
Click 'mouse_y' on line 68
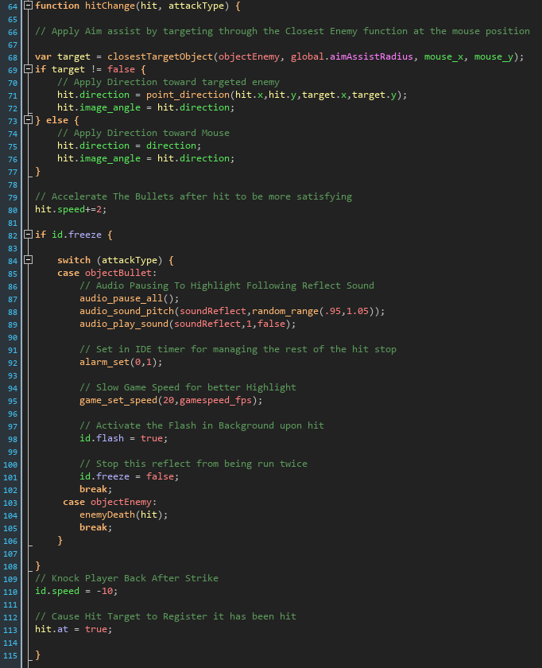(494, 56)
